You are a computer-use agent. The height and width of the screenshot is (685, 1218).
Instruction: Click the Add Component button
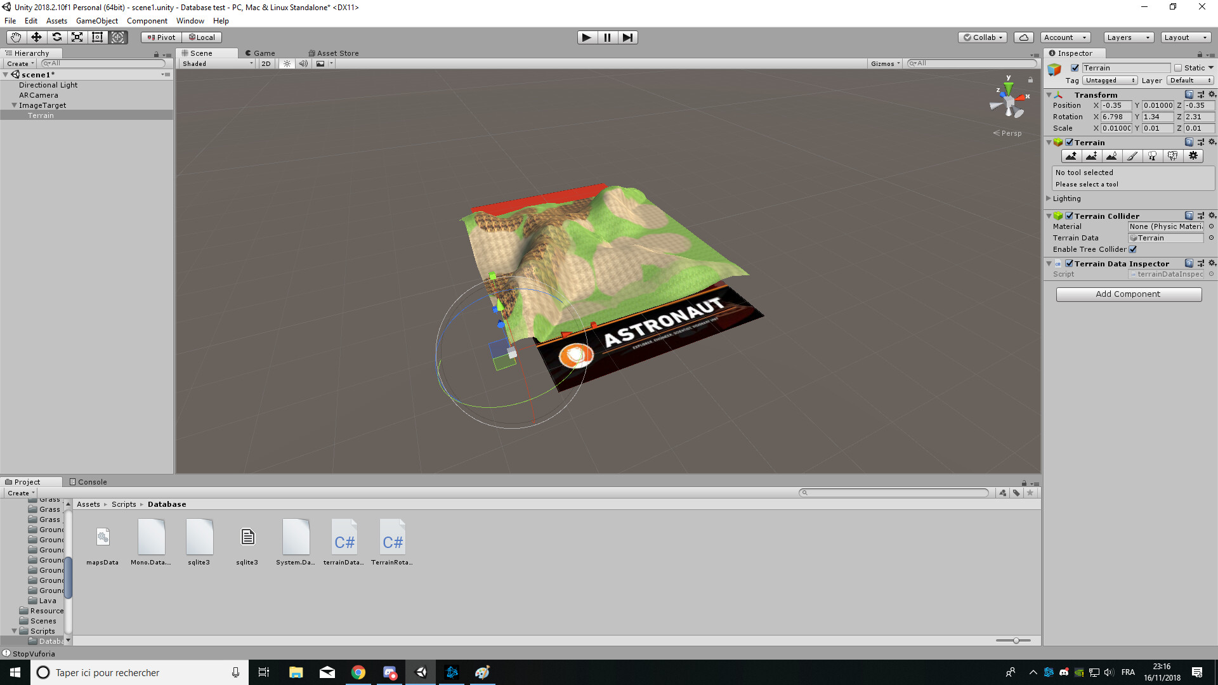pos(1128,294)
